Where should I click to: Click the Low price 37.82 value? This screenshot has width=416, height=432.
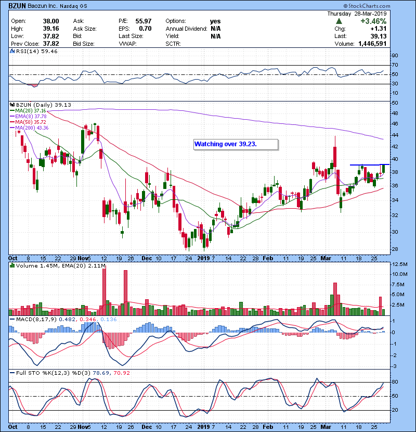[x=51, y=36]
